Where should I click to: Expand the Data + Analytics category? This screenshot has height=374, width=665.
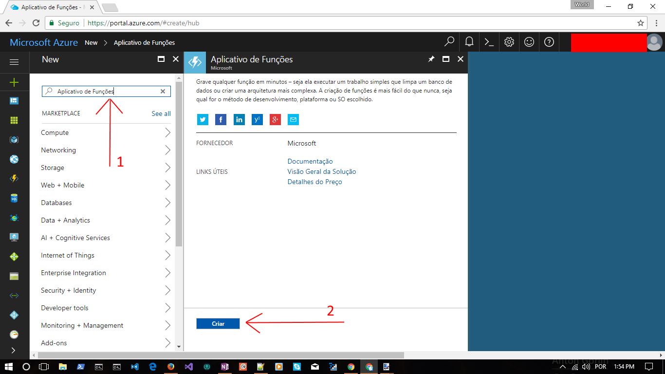[106, 220]
